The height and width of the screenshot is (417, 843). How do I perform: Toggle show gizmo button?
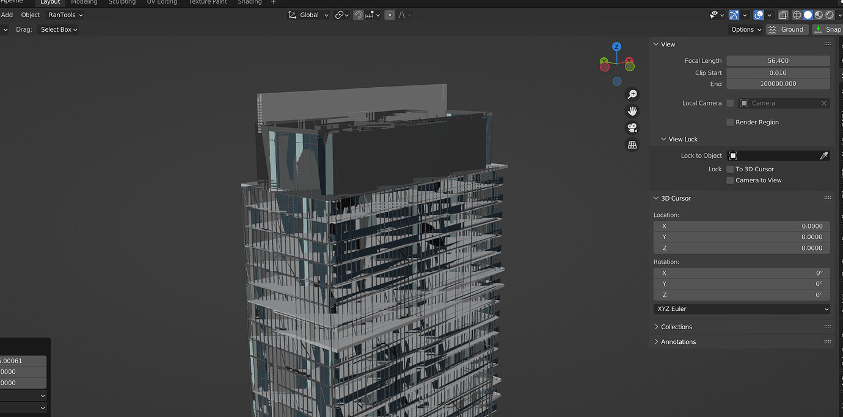(734, 15)
